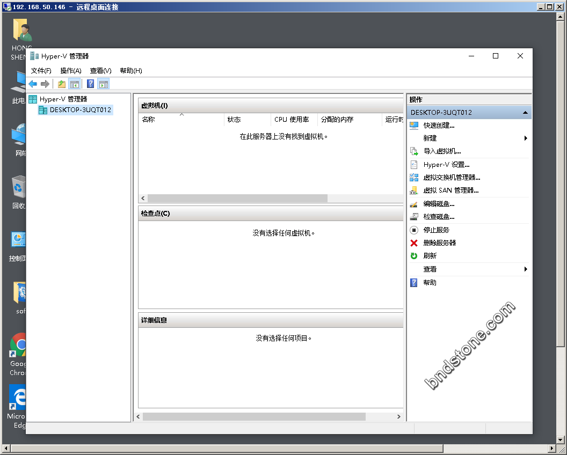Screen dimensions: 567x455
Task: Click the Hyper-V 管理器 tree root icon
Action: coord(33,99)
